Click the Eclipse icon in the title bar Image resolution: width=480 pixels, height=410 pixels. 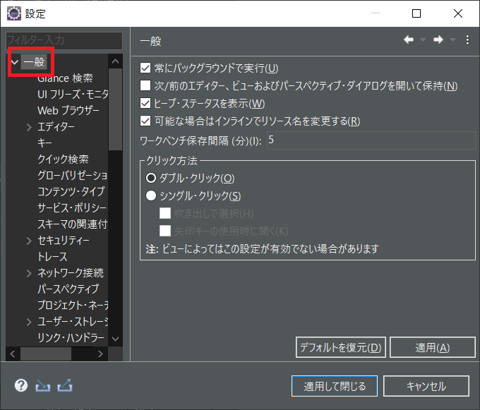pyautogui.click(x=14, y=13)
